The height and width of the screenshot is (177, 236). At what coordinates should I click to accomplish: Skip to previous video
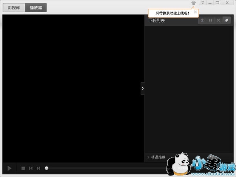point(31,168)
